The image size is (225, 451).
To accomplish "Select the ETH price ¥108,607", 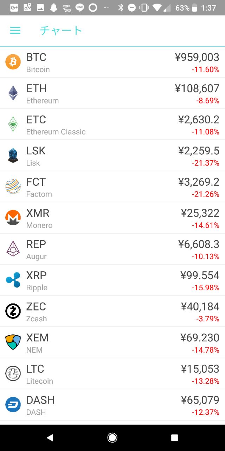I will click(x=197, y=88).
